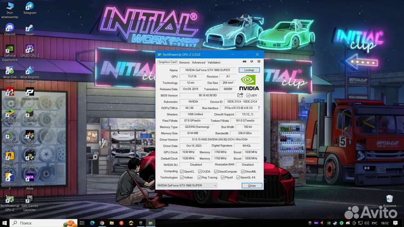Screen dimensions: 404x227
Task: Toggle the OpenCL checkbox
Action: pos(182,172)
